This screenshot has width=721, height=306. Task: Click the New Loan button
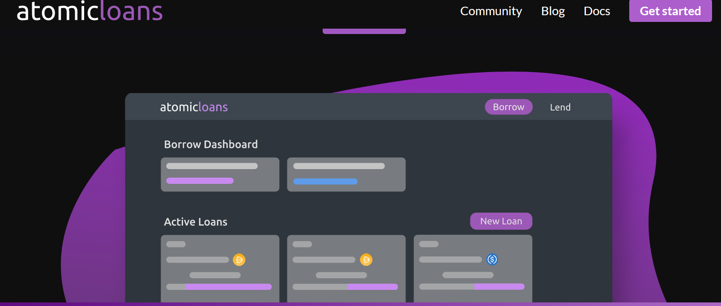pyautogui.click(x=501, y=221)
